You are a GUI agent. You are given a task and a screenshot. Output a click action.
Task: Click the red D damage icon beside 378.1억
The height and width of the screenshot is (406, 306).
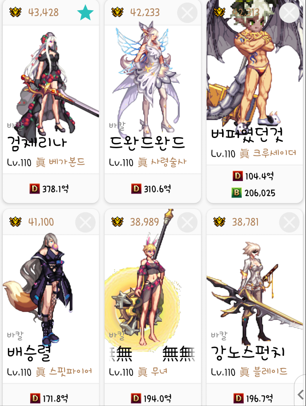pos(35,189)
